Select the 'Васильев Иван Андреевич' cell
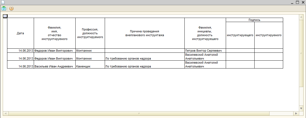The image size is (306, 118). [55, 64]
